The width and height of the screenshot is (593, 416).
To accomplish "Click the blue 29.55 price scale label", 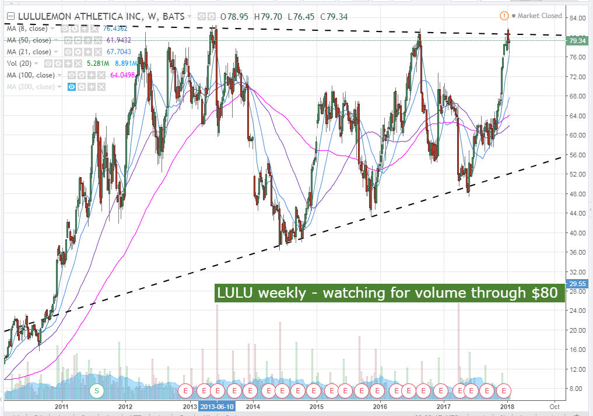I will (x=577, y=283).
